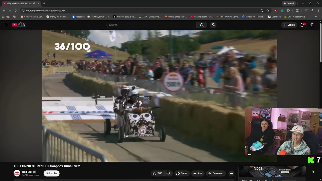Viewport: 322px width, 181px height.
Task: Go to the YouTube home logo
Action: pyautogui.click(x=19, y=25)
